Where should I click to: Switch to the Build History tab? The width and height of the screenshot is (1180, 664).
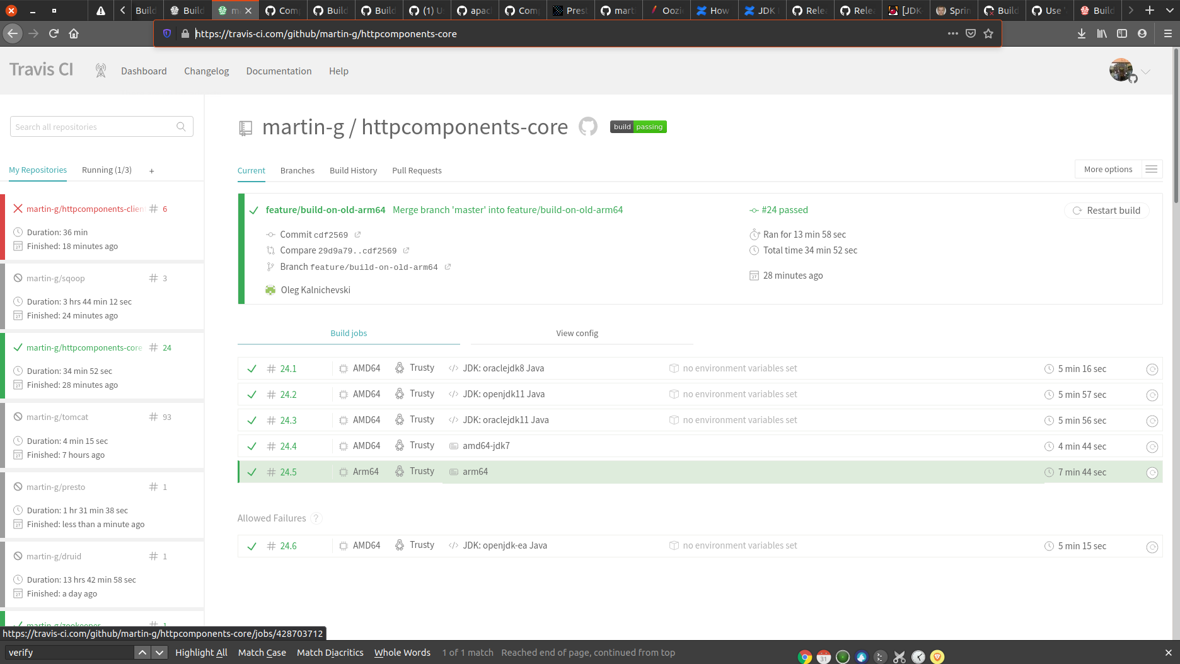pos(353,170)
